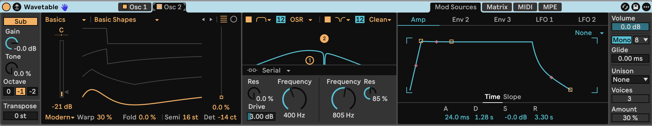Switch to the Osc 2 tab
The width and height of the screenshot is (652, 126).
(x=169, y=7)
